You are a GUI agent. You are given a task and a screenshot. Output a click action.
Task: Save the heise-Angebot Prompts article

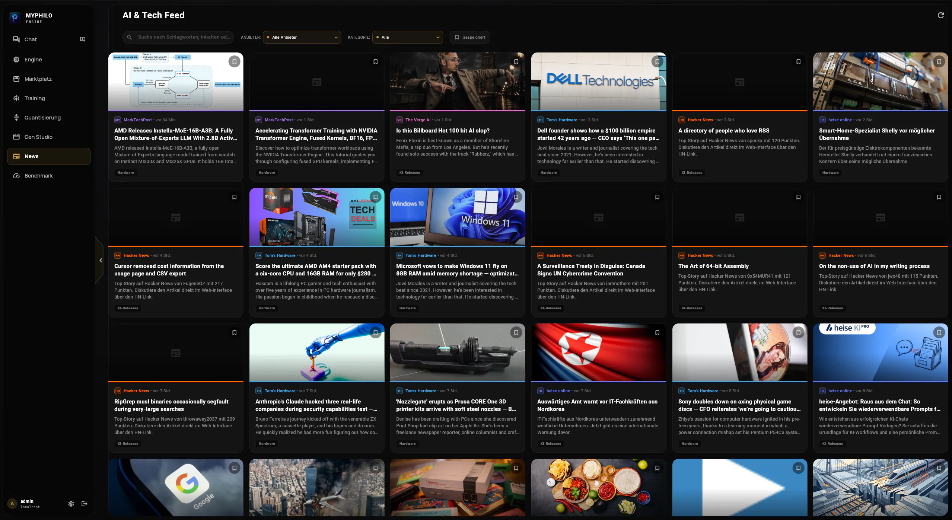pos(939,332)
